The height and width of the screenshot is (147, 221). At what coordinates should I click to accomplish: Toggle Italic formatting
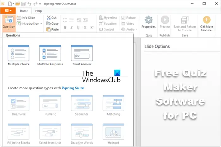click(x=72, y=28)
